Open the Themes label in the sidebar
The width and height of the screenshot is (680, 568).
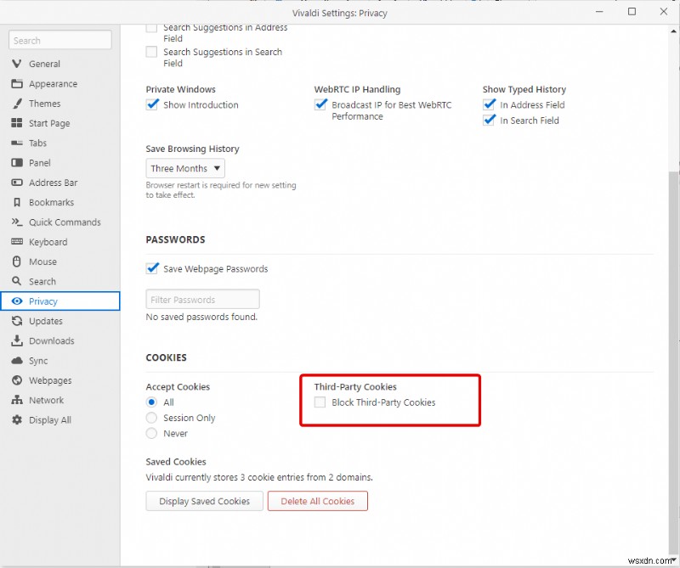45,104
